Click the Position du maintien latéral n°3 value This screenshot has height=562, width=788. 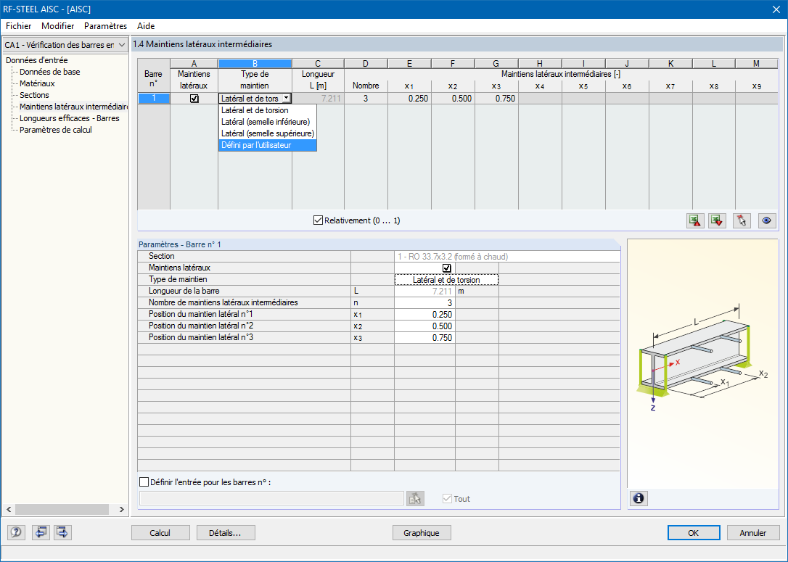[x=424, y=337]
